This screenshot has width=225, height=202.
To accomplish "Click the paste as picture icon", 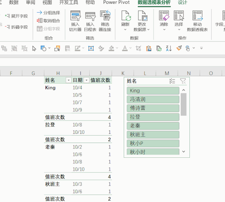I will (149, 48).
